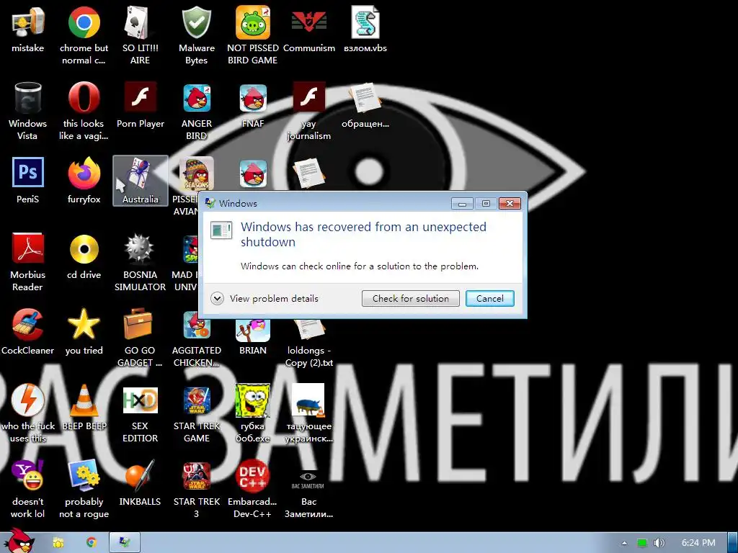This screenshot has width=738, height=553.
Task: Open the taskbar folder explorer icon
Action: click(x=58, y=543)
